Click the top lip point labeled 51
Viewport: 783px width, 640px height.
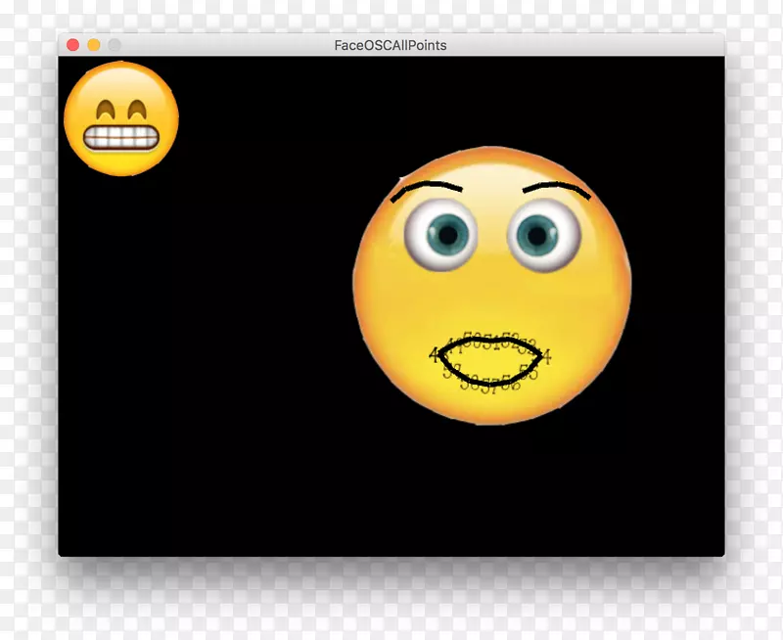pos(488,343)
